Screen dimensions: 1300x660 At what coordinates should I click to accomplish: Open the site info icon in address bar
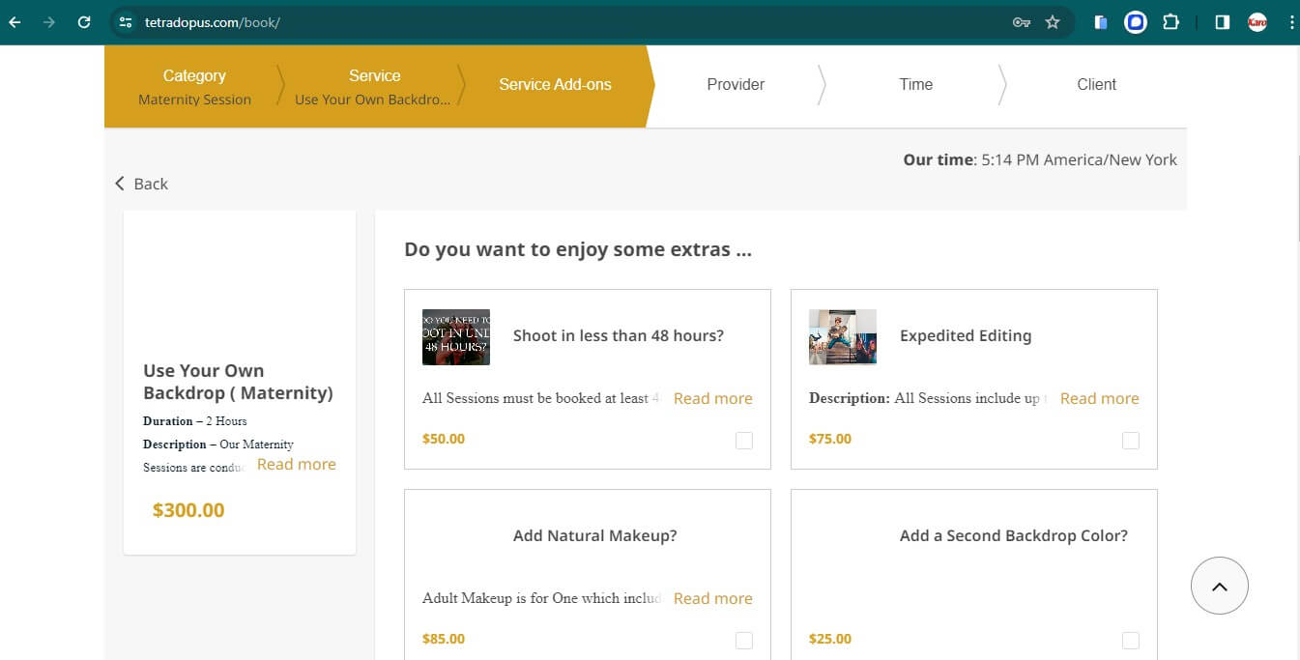coord(125,21)
